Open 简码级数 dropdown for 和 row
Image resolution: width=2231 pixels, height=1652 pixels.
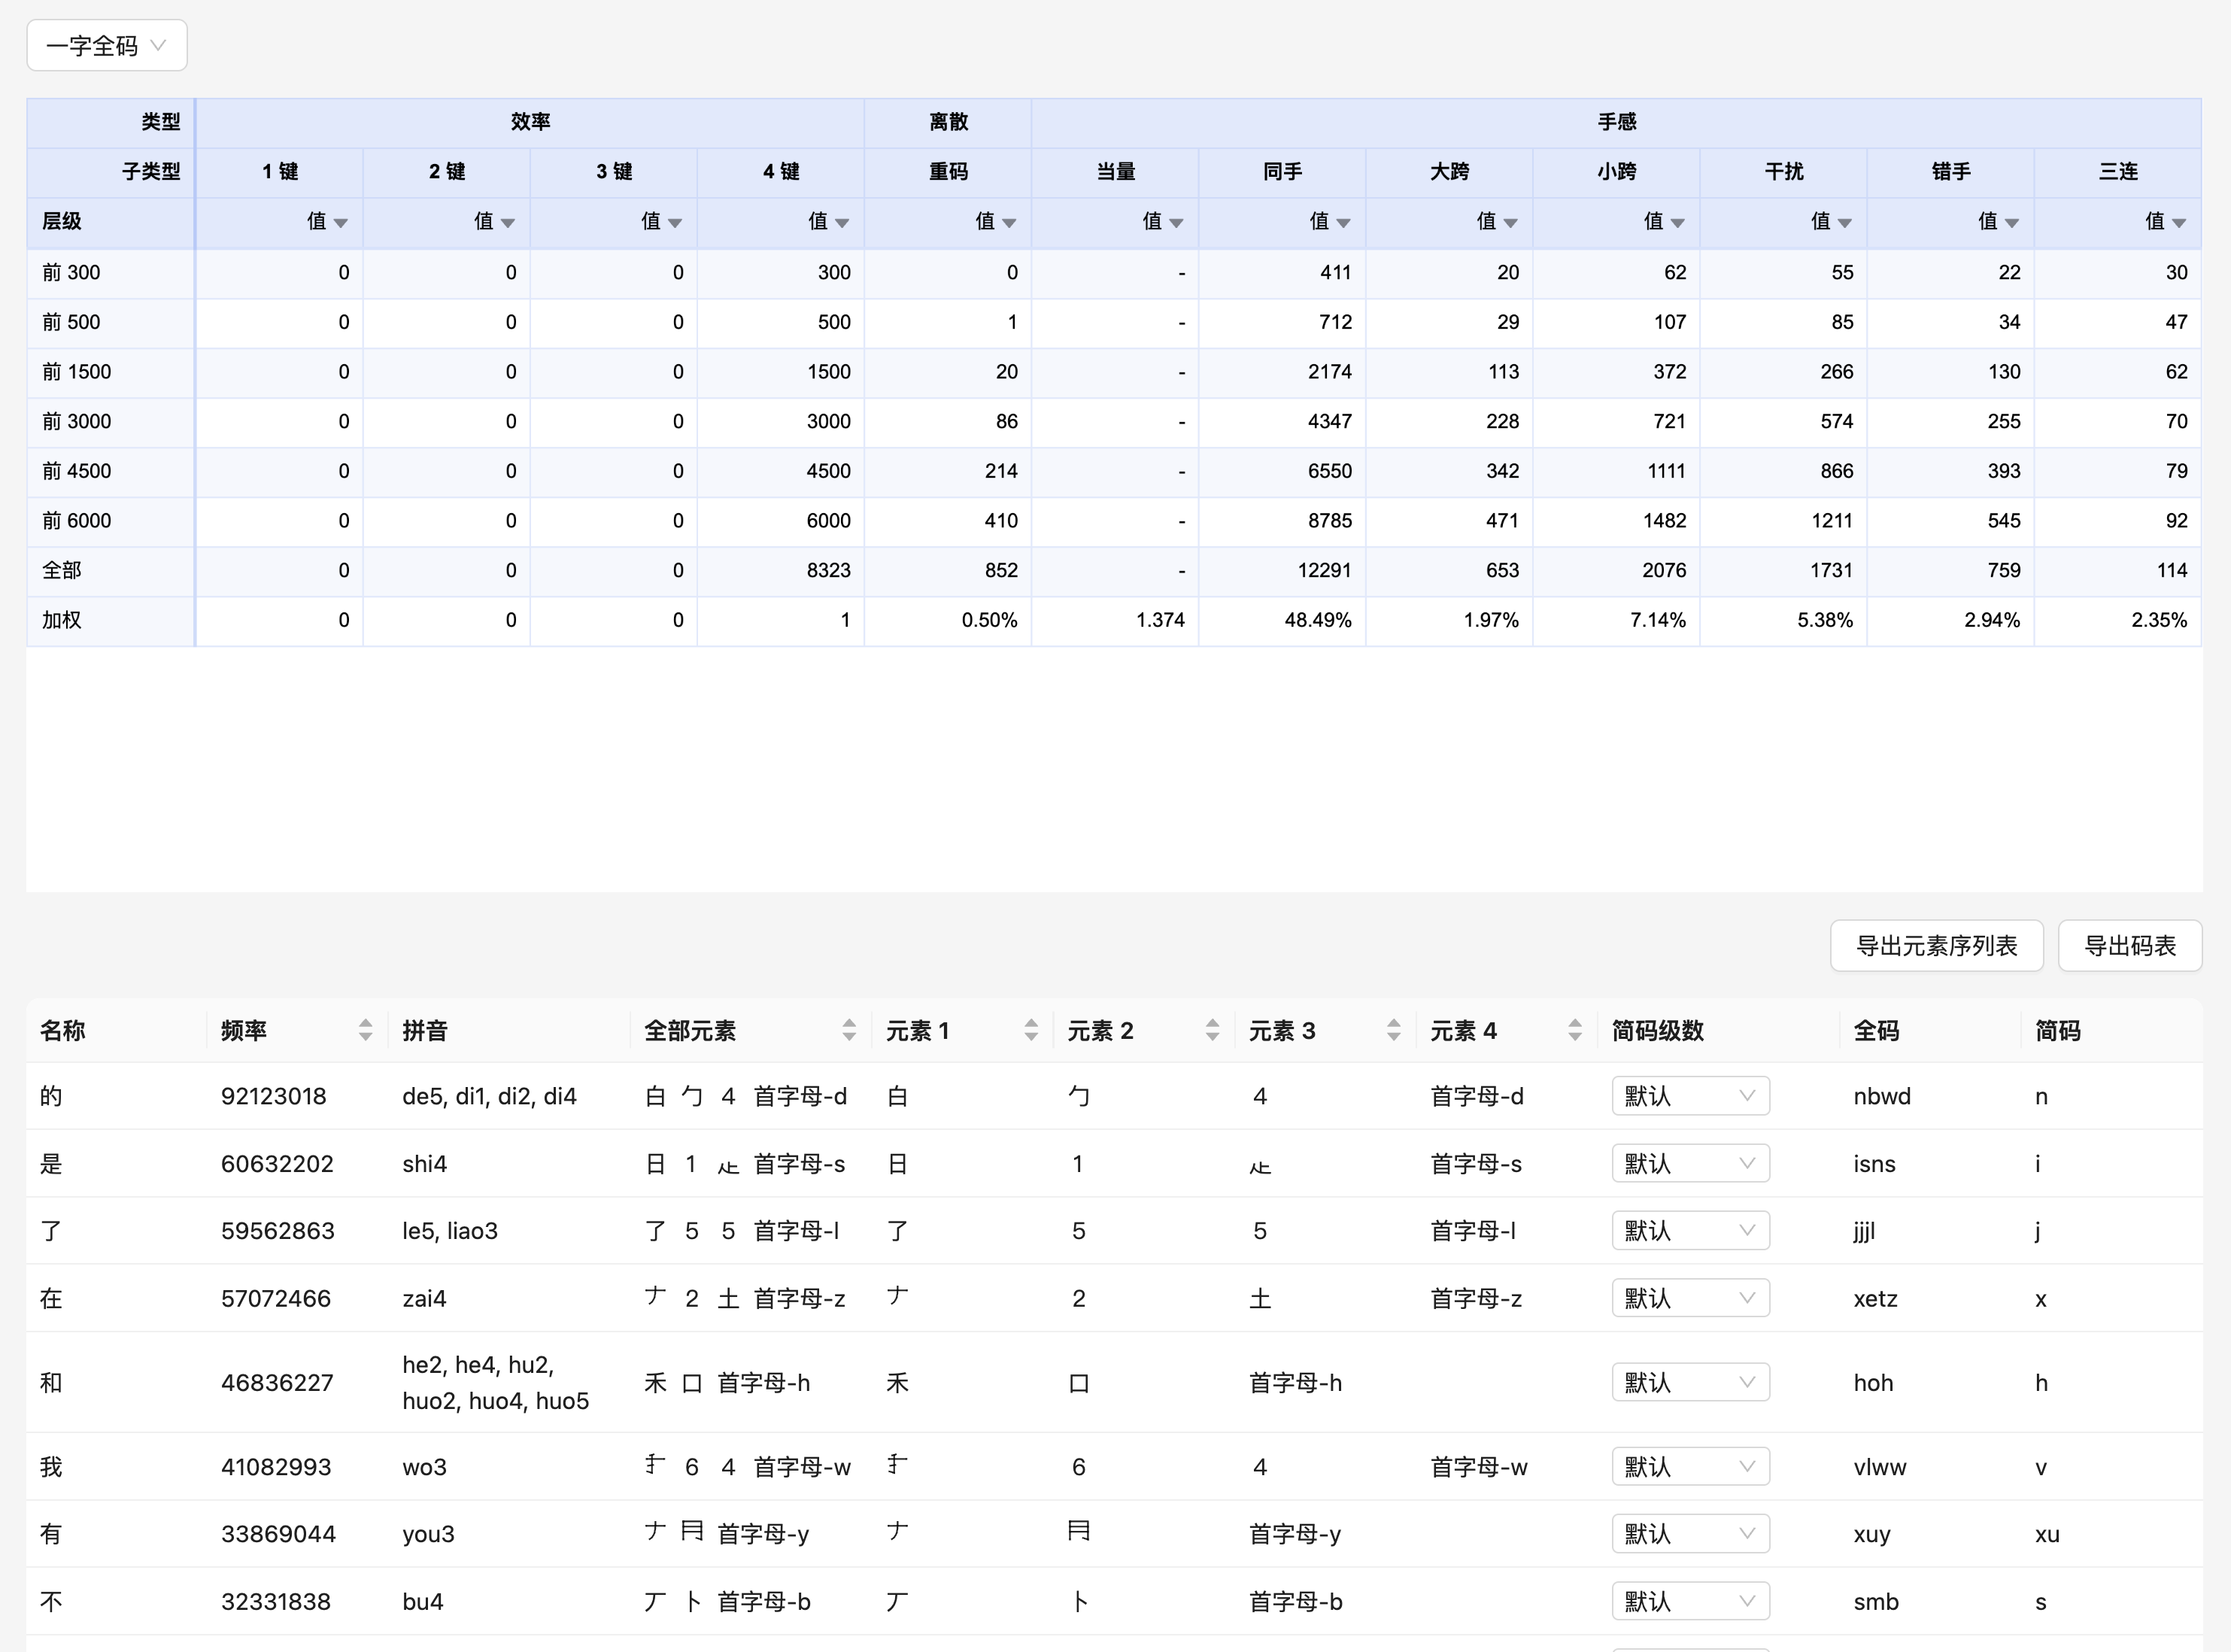pos(1690,1382)
